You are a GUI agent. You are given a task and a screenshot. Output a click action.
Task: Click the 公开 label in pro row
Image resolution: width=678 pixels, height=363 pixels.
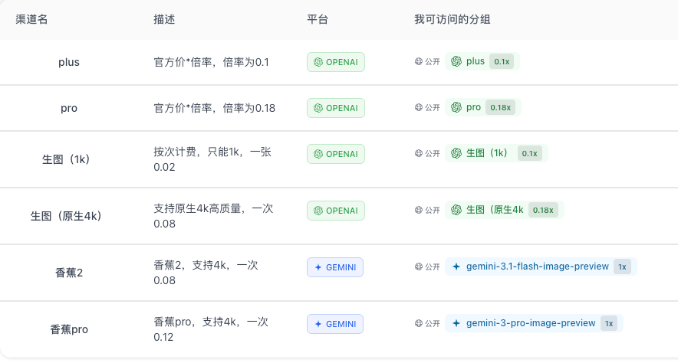[433, 107]
